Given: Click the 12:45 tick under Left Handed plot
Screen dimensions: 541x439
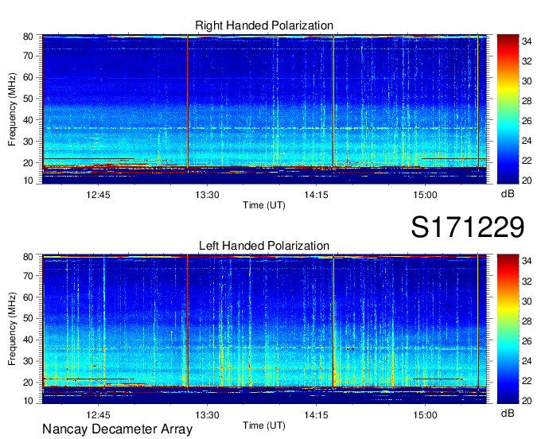Looking at the screenshot, I should 98,415.
